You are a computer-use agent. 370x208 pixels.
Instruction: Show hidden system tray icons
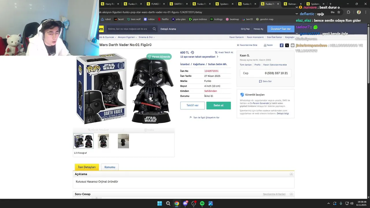328,203
